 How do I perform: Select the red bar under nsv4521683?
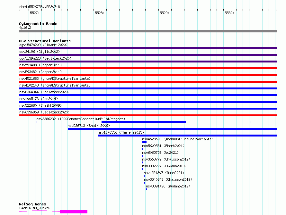[x=148, y=82]
